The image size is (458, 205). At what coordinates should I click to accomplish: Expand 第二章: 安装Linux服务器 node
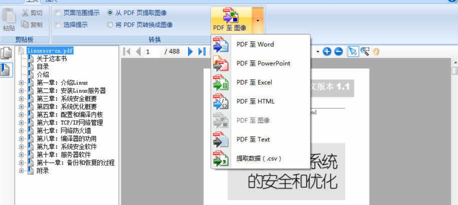[x=21, y=91]
